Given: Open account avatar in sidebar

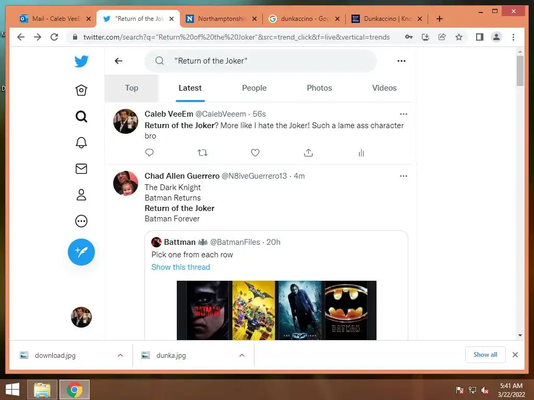Looking at the screenshot, I should (x=81, y=317).
